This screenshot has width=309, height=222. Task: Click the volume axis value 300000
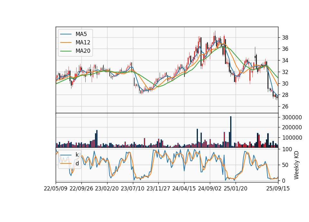click(x=292, y=117)
